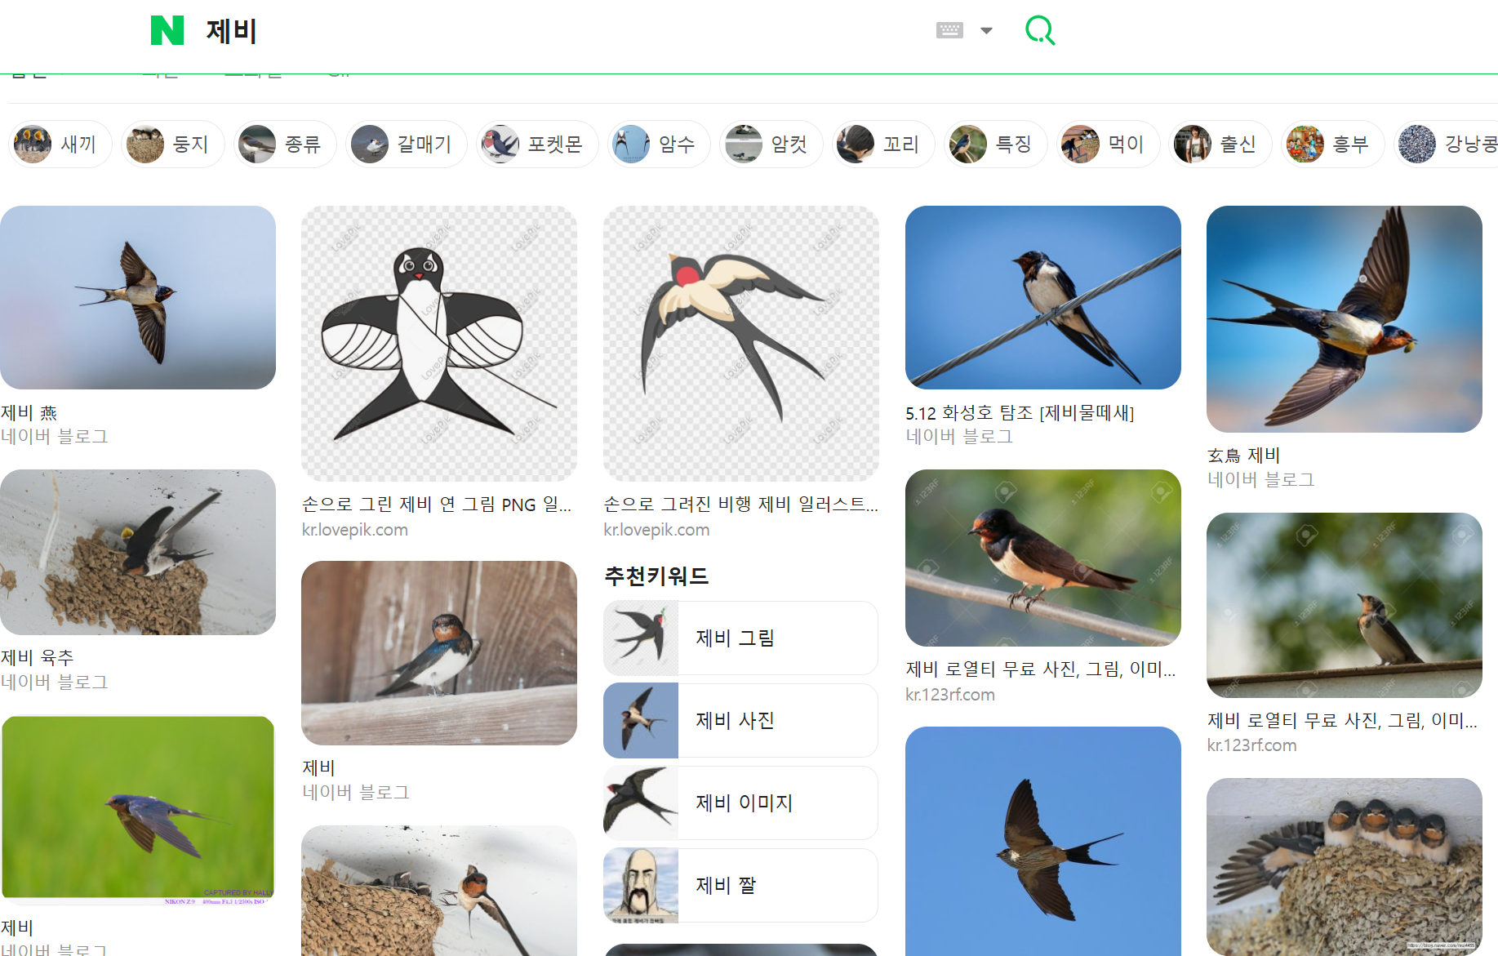Open the 제비 육추 nest feeding photo
1498x956 pixels.
(x=138, y=552)
